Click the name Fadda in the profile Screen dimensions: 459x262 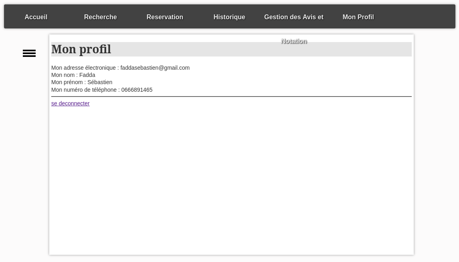[x=87, y=75]
